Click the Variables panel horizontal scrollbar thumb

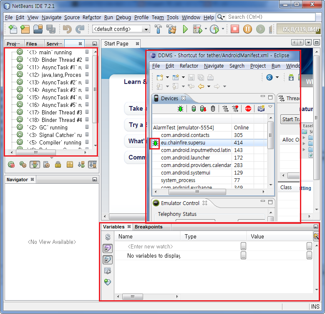click(x=132, y=296)
